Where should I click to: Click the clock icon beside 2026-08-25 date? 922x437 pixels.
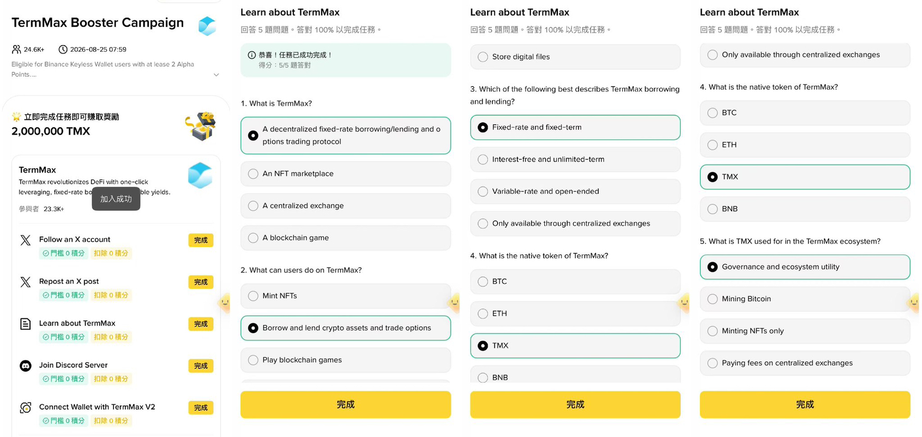pyautogui.click(x=63, y=50)
